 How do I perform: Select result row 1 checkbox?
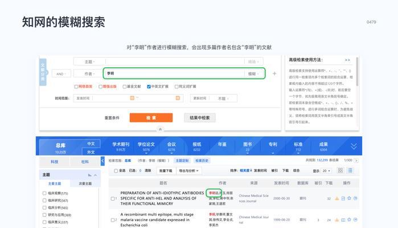click(113, 198)
